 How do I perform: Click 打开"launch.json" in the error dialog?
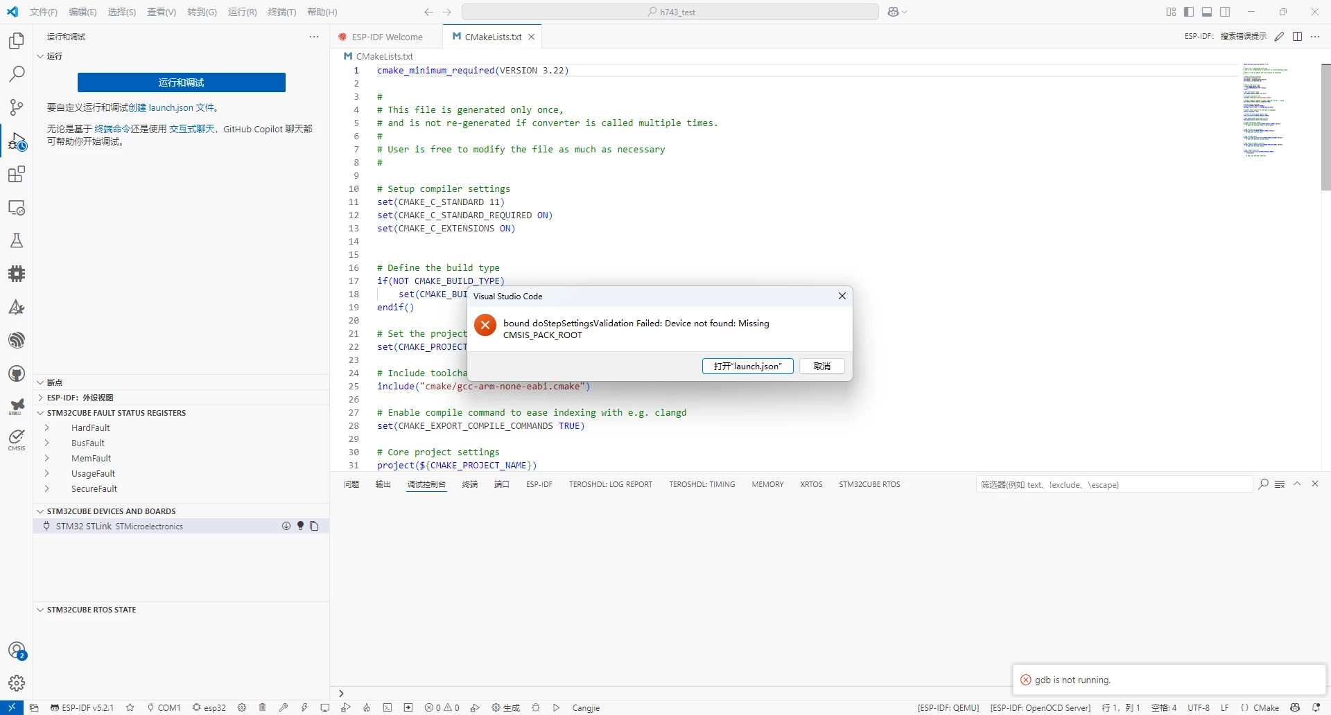[748, 366]
